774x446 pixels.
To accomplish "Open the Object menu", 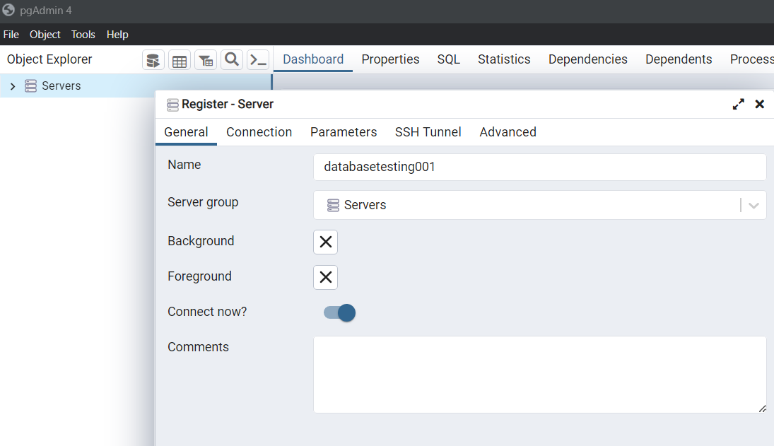I will coord(45,35).
